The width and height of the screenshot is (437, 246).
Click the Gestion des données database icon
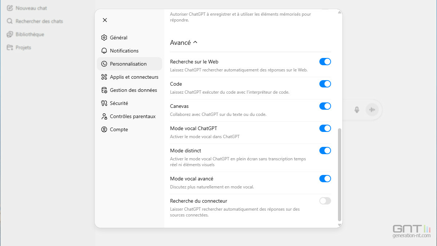(x=104, y=90)
